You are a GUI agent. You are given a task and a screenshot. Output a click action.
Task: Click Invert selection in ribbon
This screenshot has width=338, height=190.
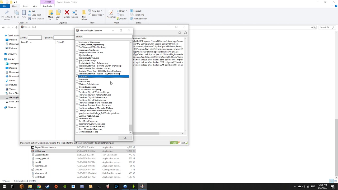coord(138,19)
